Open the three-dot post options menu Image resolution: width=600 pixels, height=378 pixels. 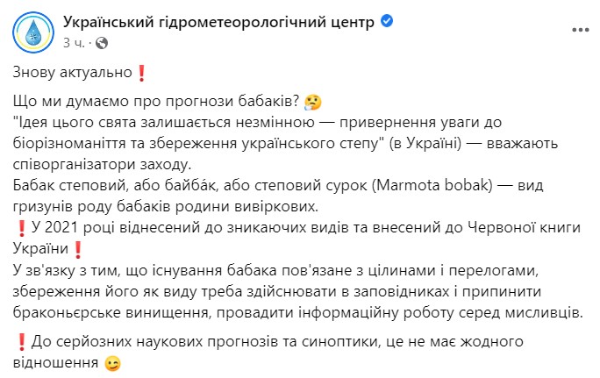tap(580, 31)
